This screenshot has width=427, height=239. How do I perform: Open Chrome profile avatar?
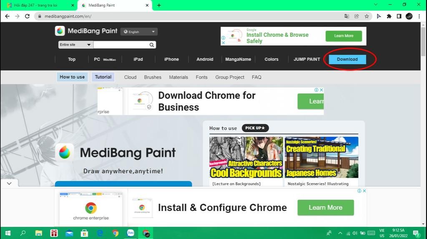(409, 16)
